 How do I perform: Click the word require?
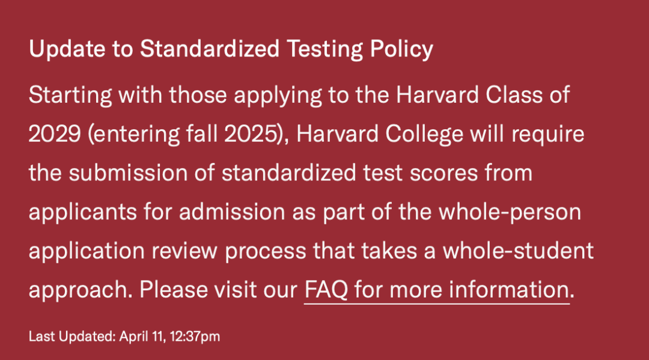coord(548,135)
